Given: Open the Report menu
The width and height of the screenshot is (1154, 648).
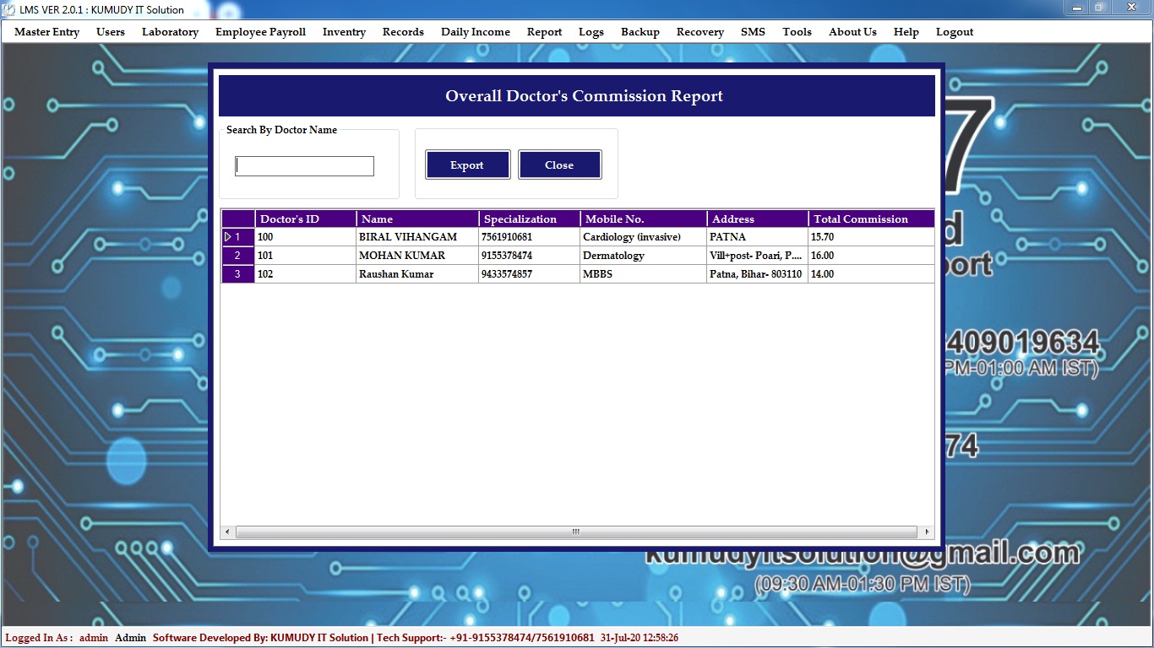Looking at the screenshot, I should (544, 32).
